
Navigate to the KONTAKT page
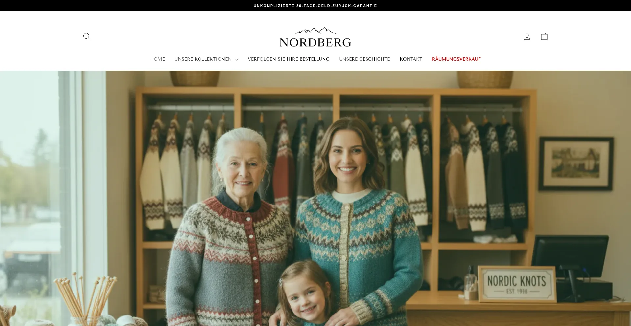[411, 59]
